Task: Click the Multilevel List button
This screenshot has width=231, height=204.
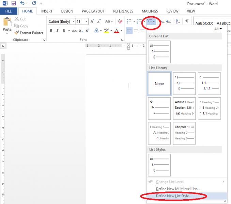Action: [x=151, y=21]
